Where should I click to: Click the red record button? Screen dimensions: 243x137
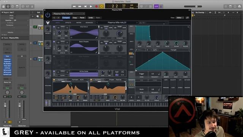tap(96, 6)
